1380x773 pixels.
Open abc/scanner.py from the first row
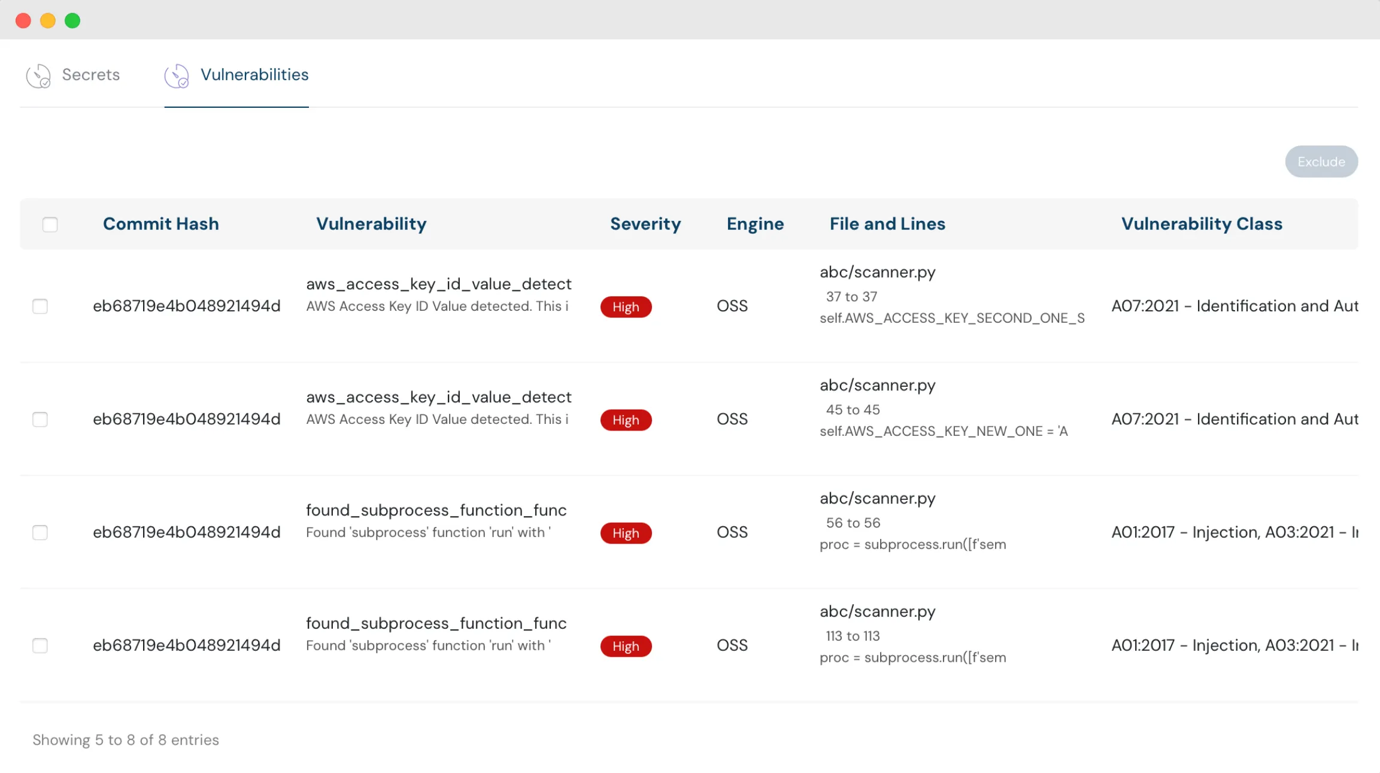click(878, 272)
